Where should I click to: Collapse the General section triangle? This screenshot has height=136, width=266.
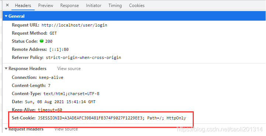tap(6, 16)
